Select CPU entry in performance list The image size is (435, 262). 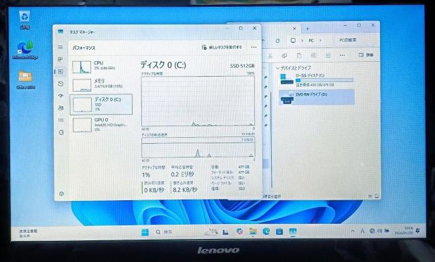[101, 67]
